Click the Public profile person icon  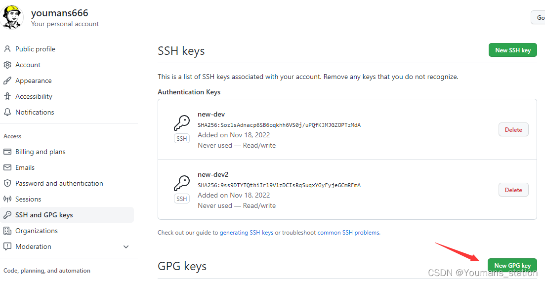click(7, 49)
